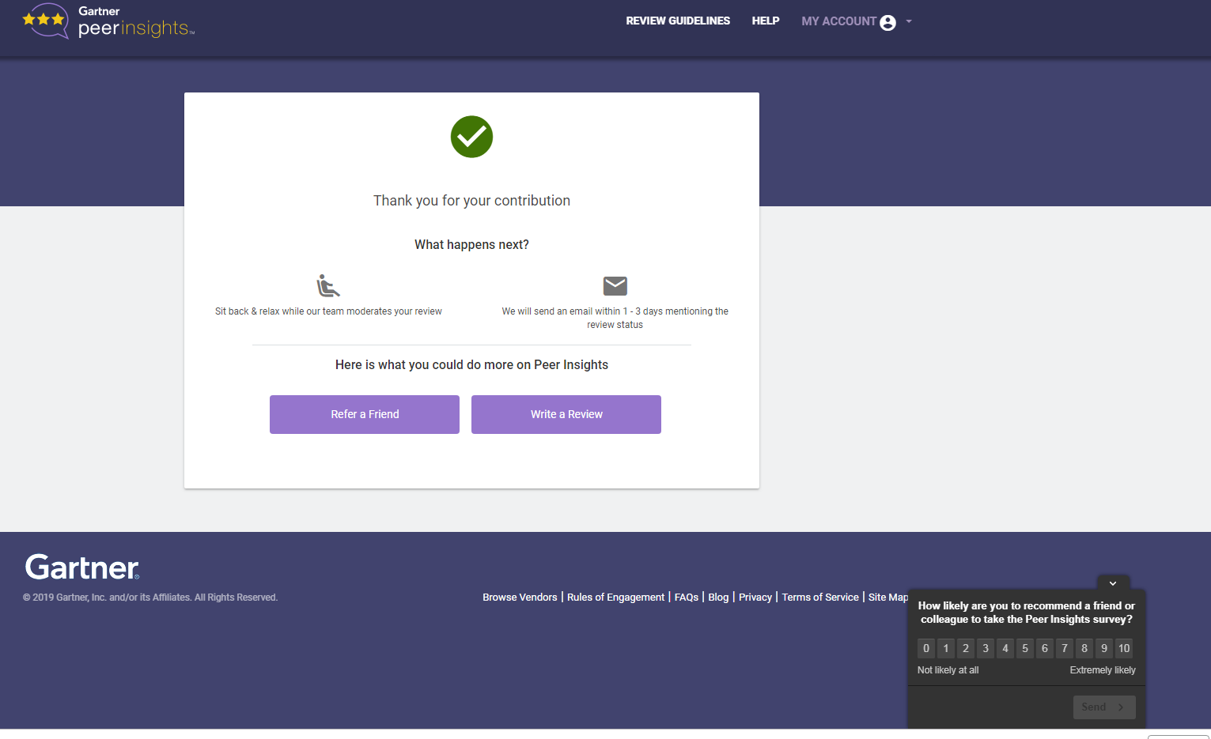
Task: Select rating 5 in survey
Action: pyautogui.click(x=1025, y=648)
